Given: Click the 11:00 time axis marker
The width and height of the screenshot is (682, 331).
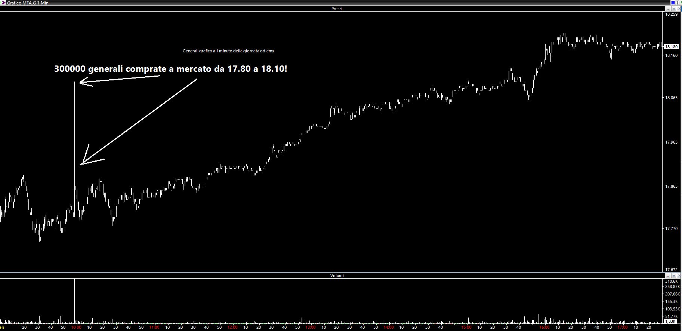Looking at the screenshot, I should coord(154,327).
